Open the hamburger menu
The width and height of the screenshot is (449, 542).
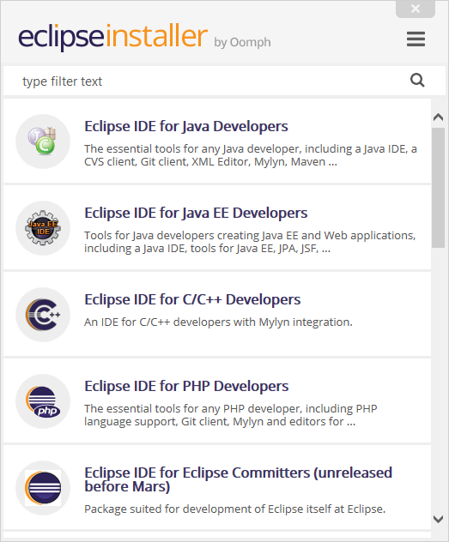click(416, 39)
